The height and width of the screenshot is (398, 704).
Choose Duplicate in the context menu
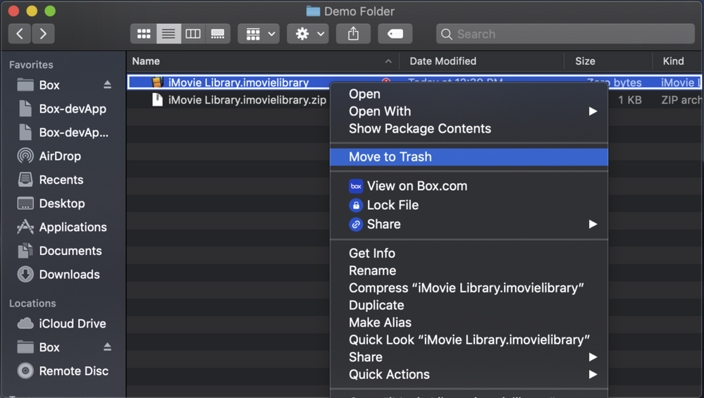click(x=469, y=305)
